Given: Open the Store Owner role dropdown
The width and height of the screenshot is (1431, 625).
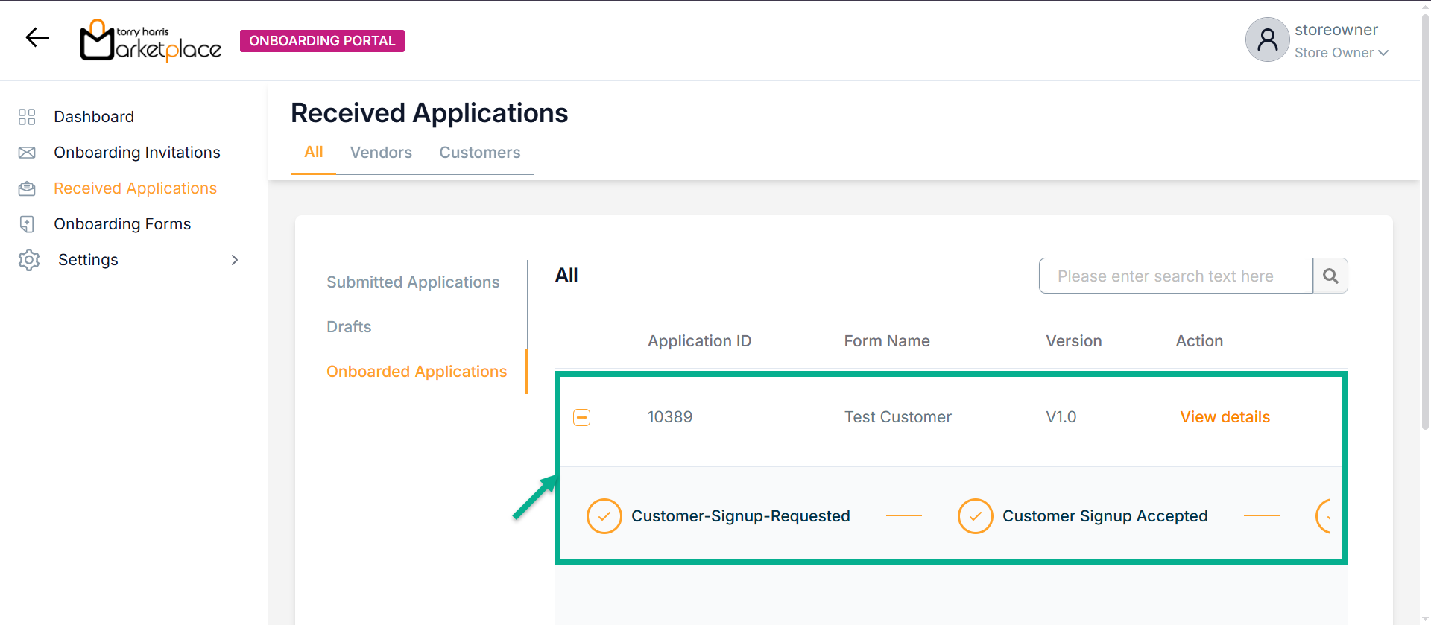Looking at the screenshot, I should tap(1341, 53).
